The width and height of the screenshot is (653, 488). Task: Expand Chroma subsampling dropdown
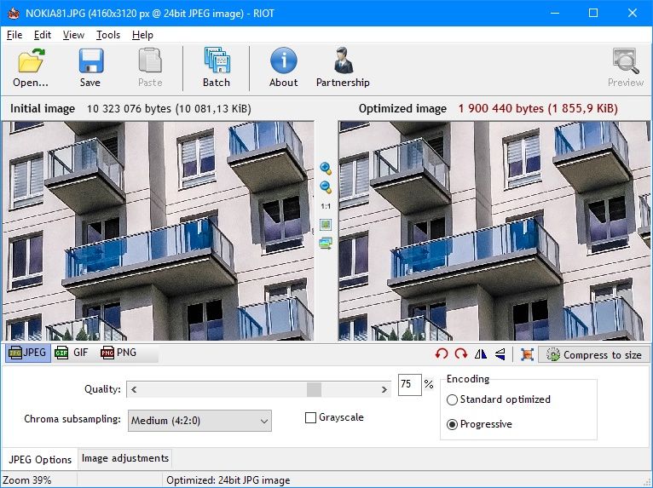coord(199,421)
